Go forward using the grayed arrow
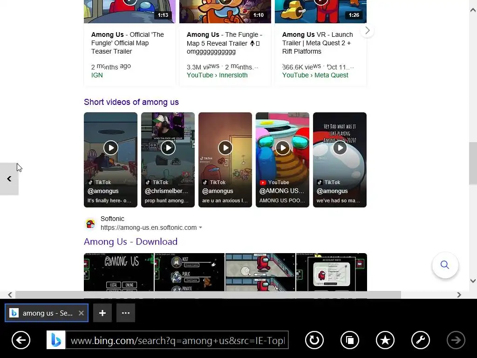The image size is (477, 358). point(456,340)
